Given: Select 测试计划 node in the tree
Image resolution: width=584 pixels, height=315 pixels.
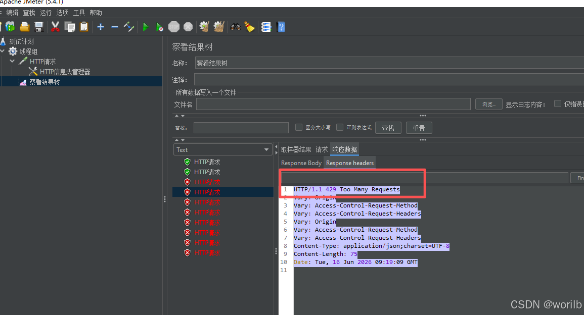Looking at the screenshot, I should coord(21,41).
